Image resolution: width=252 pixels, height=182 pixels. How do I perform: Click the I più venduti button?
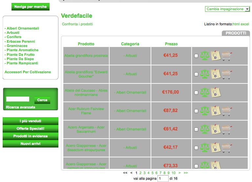tap(31, 121)
